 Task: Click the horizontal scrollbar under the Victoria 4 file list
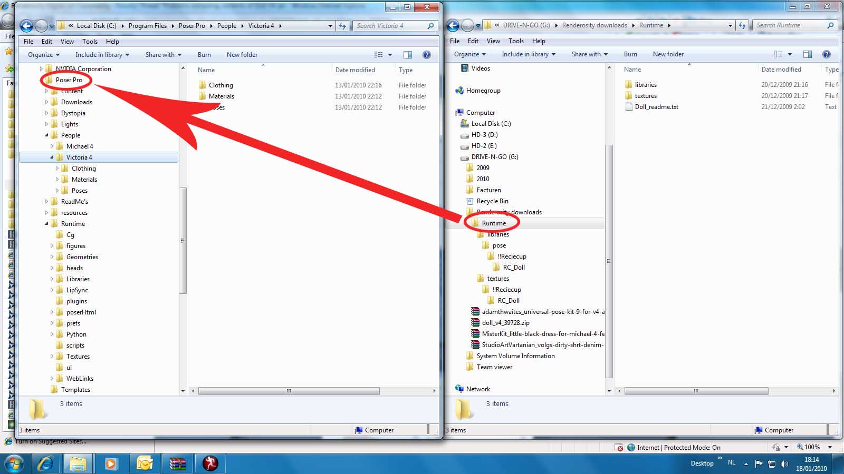(289, 391)
